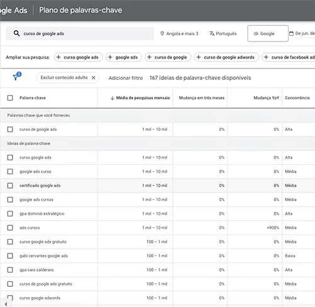Check the ads cursos row

10,228
